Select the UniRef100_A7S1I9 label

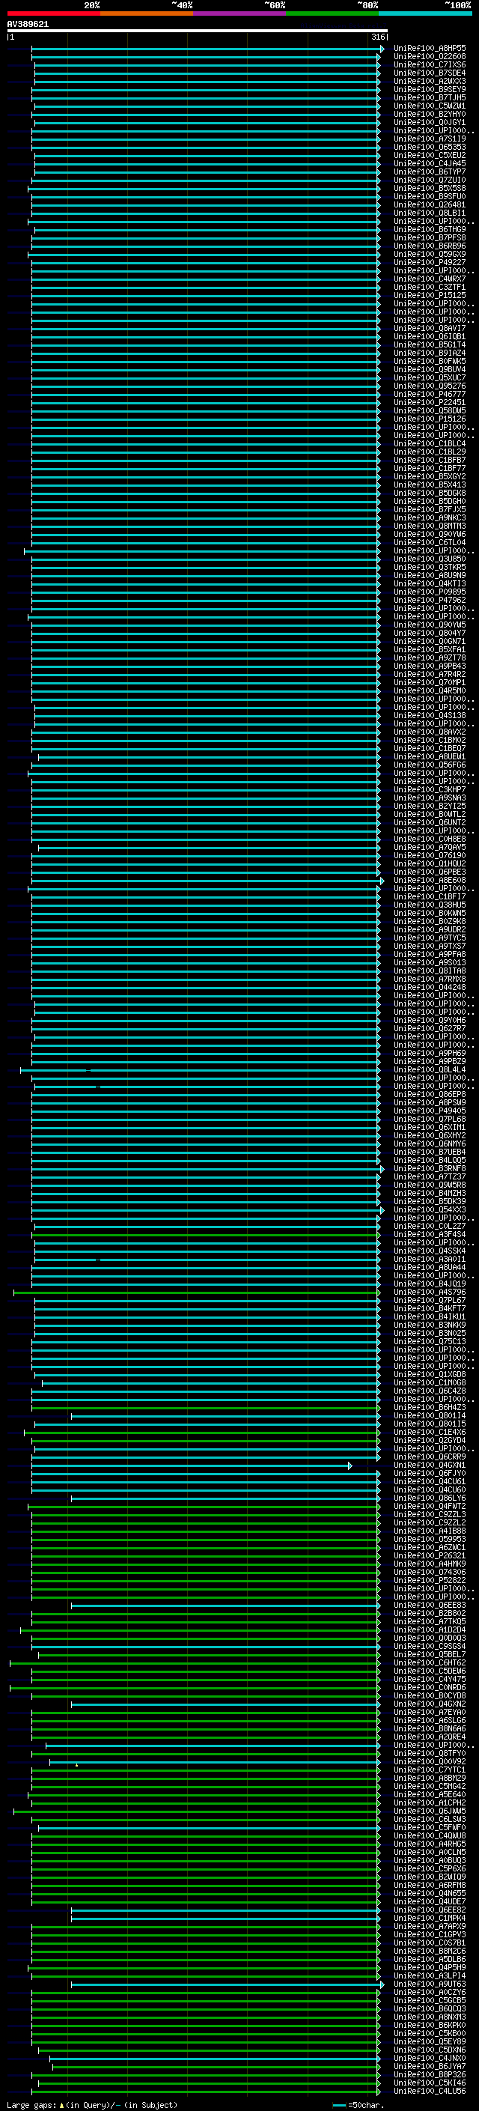[430, 139]
